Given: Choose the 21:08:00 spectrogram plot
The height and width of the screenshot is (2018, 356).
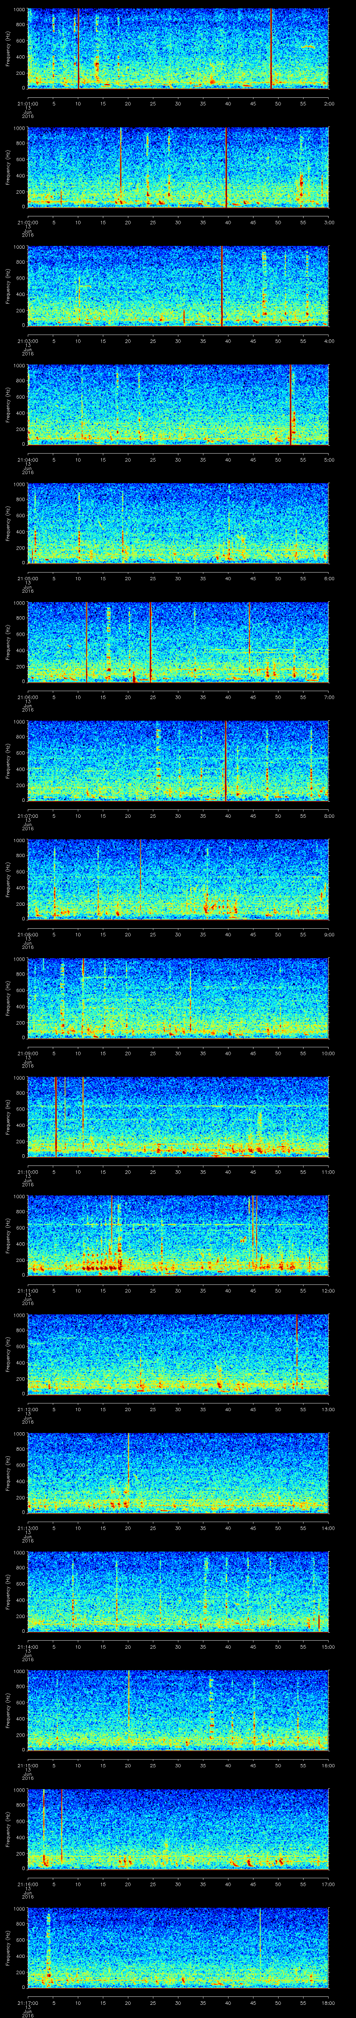Looking at the screenshot, I should (178, 879).
